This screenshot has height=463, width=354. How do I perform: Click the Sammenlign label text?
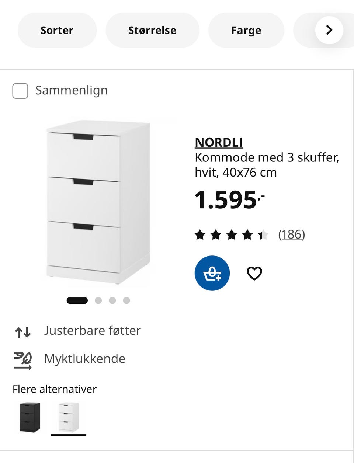[72, 90]
